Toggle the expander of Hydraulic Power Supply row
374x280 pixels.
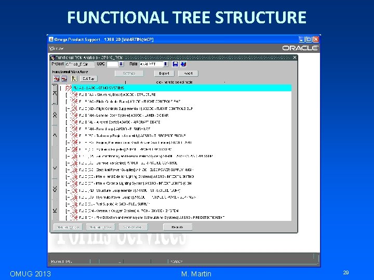[68, 198]
